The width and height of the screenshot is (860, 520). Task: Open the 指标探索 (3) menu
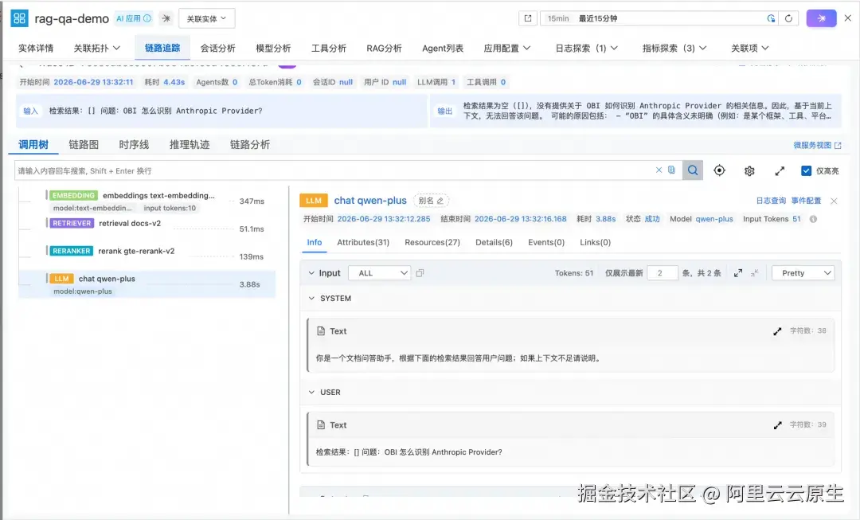(x=674, y=49)
